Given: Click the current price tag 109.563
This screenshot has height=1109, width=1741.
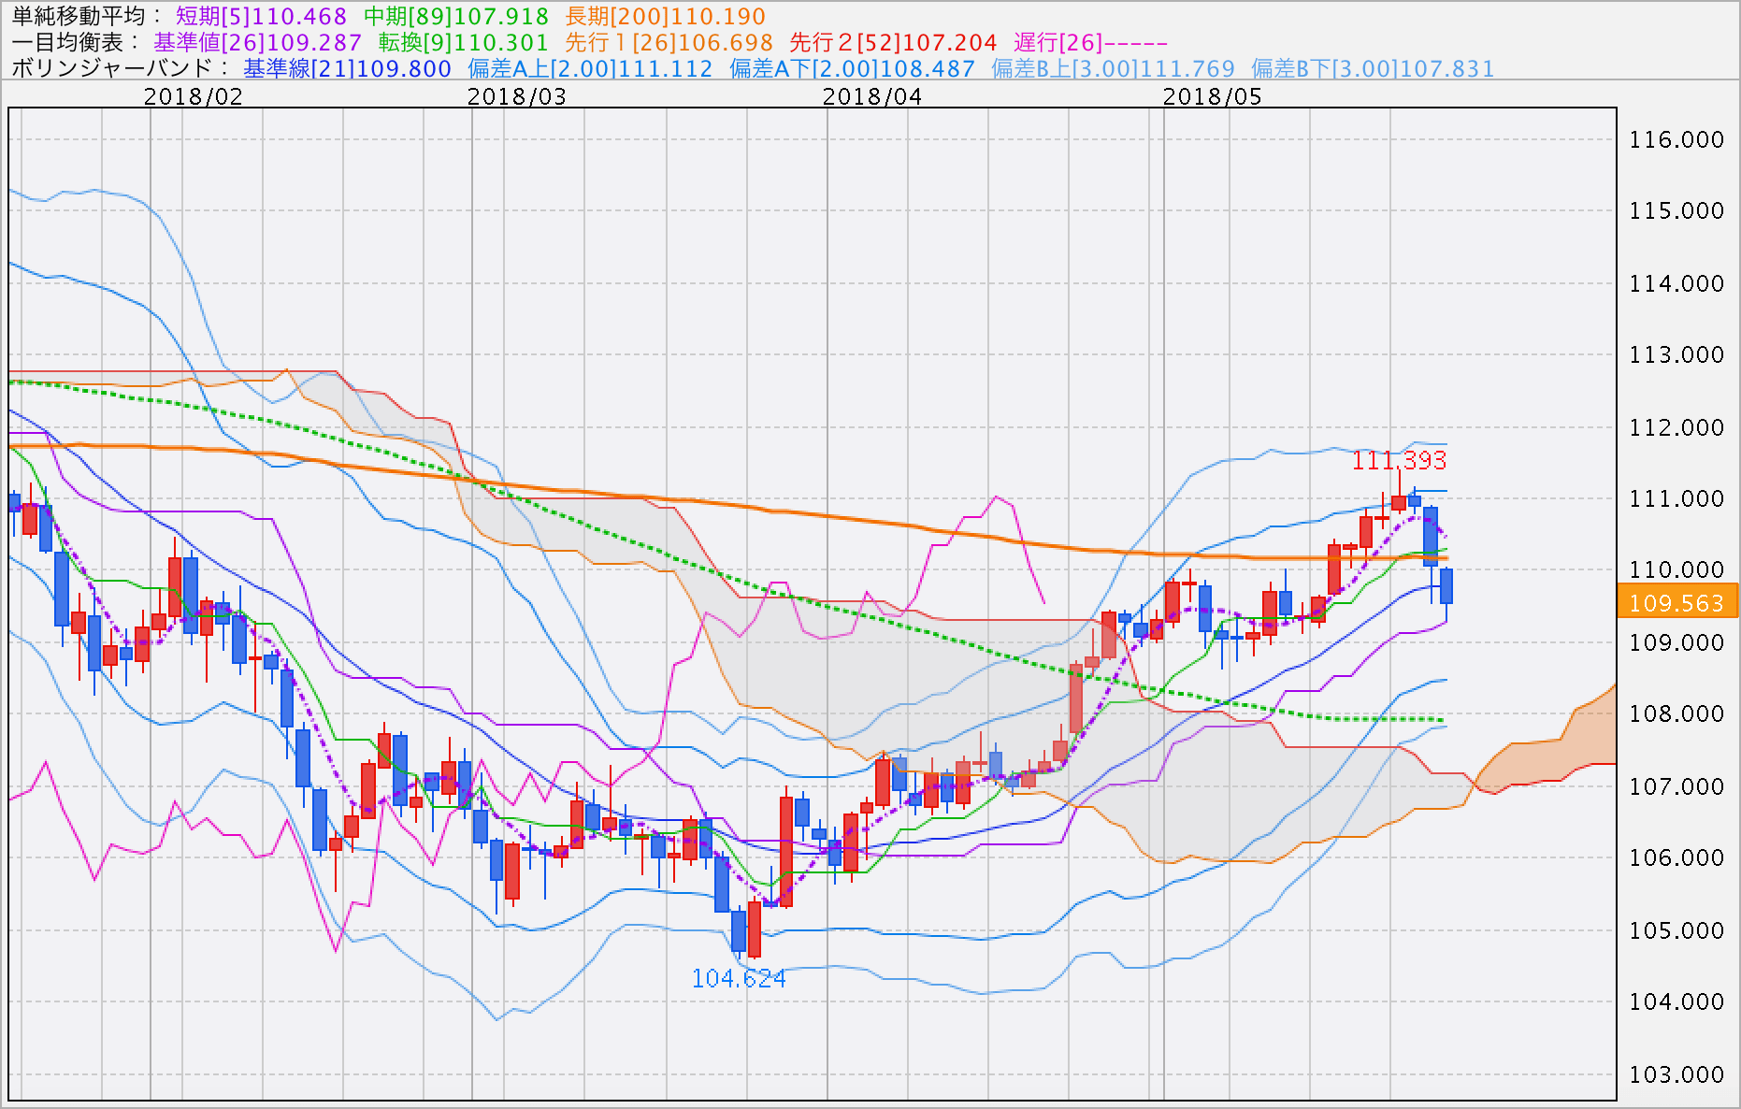Looking at the screenshot, I should (1677, 602).
